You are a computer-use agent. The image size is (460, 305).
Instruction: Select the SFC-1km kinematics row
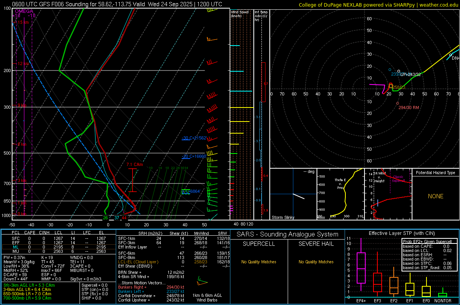[x=174, y=238]
